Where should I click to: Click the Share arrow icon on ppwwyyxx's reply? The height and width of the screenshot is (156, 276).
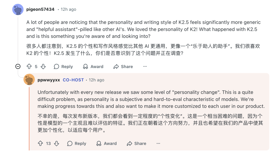coord(129,143)
